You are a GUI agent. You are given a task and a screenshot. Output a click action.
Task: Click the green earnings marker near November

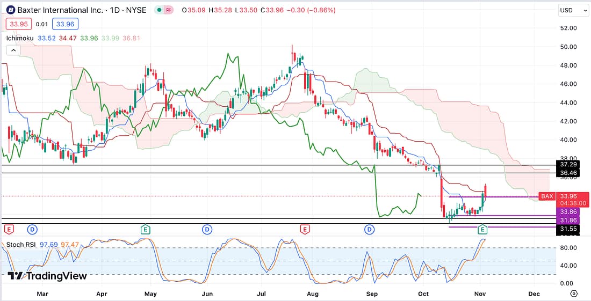click(x=482, y=230)
